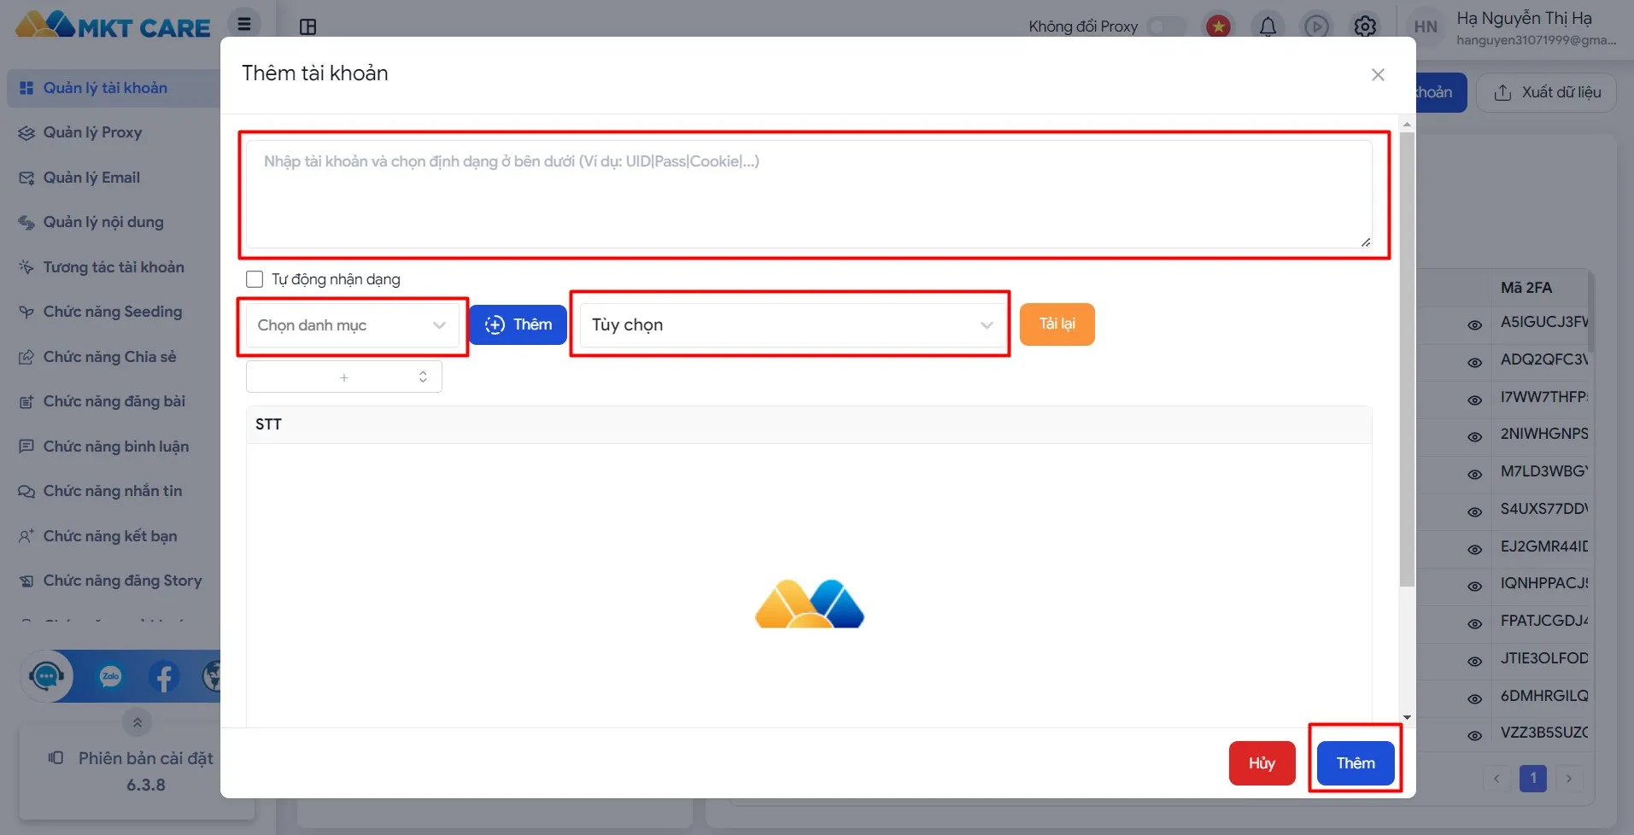1634x835 pixels.
Task: Open the notifications bell
Action: [1268, 26]
